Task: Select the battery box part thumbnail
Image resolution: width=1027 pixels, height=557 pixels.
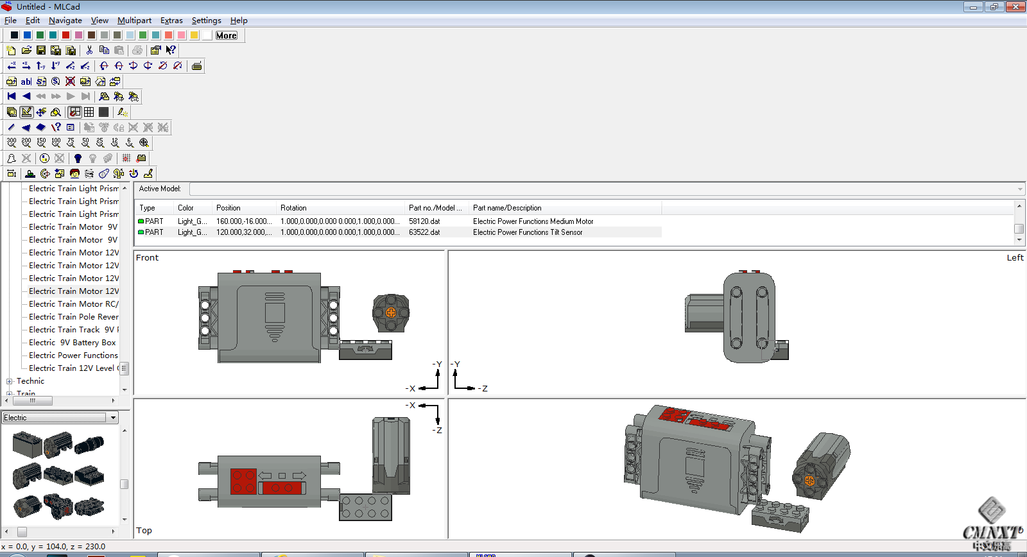Action: [x=27, y=444]
